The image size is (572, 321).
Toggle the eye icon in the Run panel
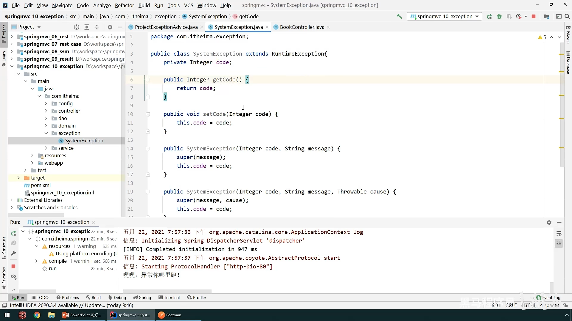[x=13, y=277]
